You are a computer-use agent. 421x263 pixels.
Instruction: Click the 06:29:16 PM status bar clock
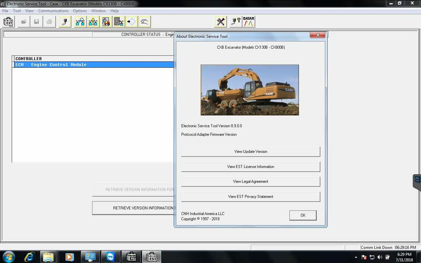[x=406, y=248]
